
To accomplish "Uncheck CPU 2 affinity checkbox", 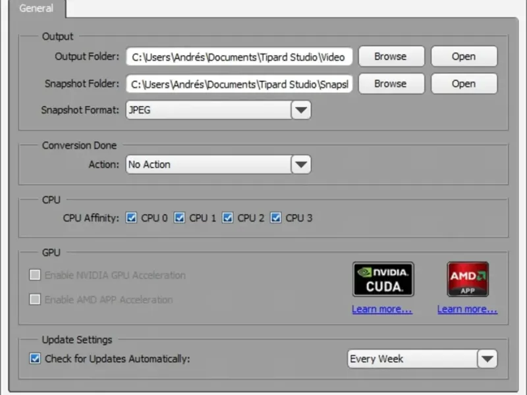I will point(227,218).
